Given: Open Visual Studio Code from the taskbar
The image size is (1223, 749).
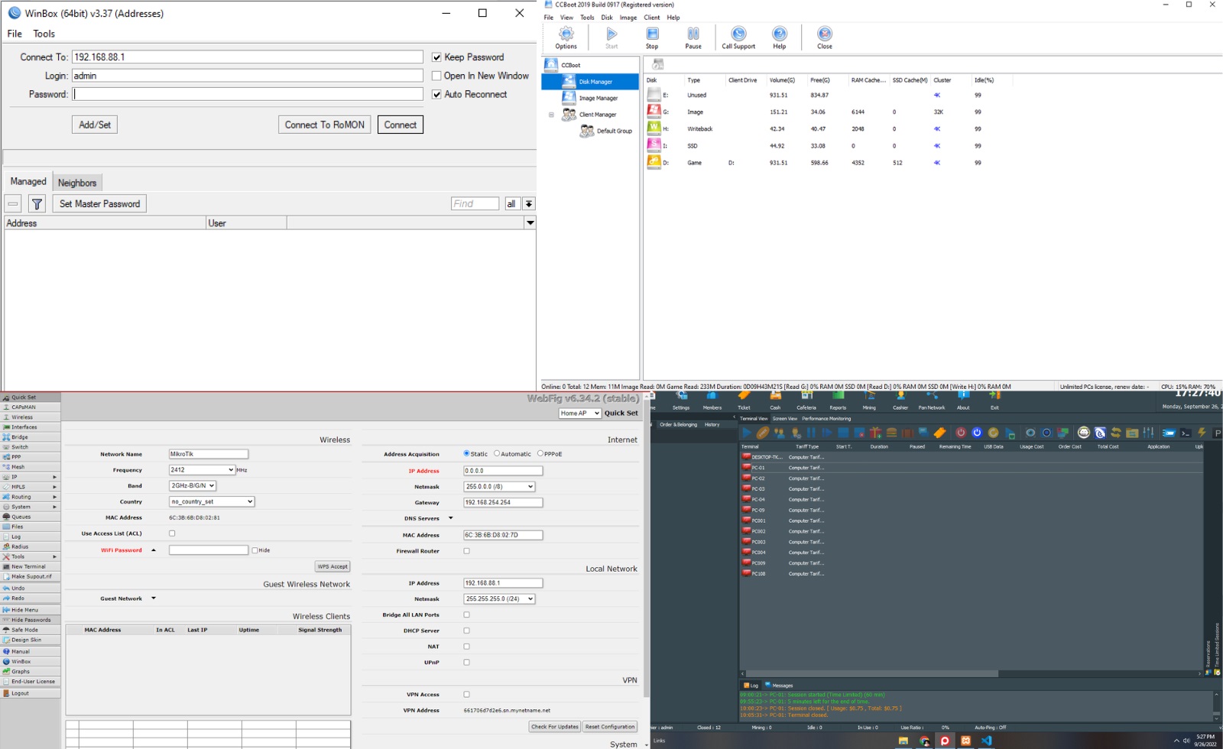Looking at the screenshot, I should [986, 741].
